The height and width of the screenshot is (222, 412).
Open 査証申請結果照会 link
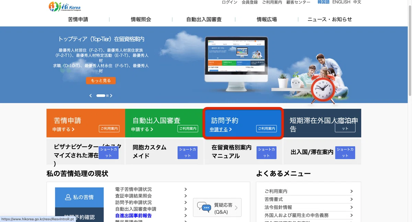(x=133, y=196)
